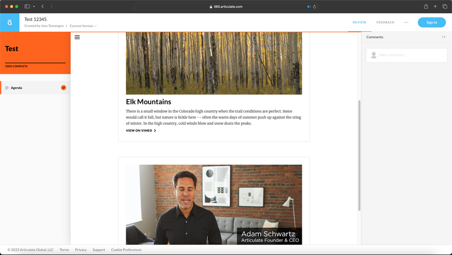Click the Agenda lesson list icon

[7, 88]
